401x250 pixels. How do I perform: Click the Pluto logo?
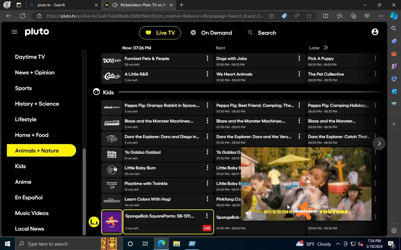pyautogui.click(x=37, y=32)
